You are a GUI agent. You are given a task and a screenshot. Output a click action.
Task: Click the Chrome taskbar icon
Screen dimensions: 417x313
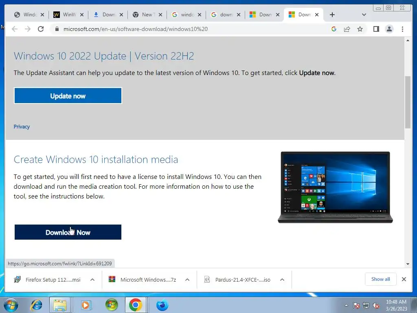(136, 305)
